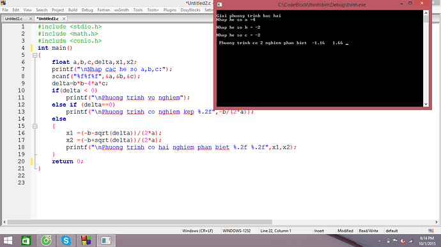Click the editor horizontal scrollbar left arrow
441x247 pixels.
4,222
